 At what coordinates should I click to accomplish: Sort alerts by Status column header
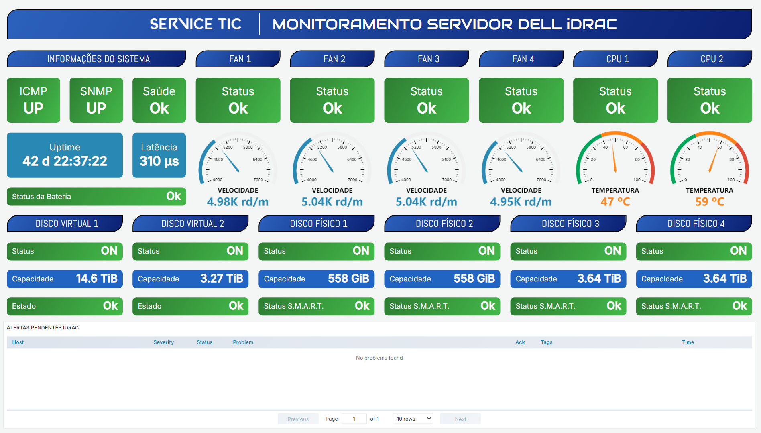point(204,342)
